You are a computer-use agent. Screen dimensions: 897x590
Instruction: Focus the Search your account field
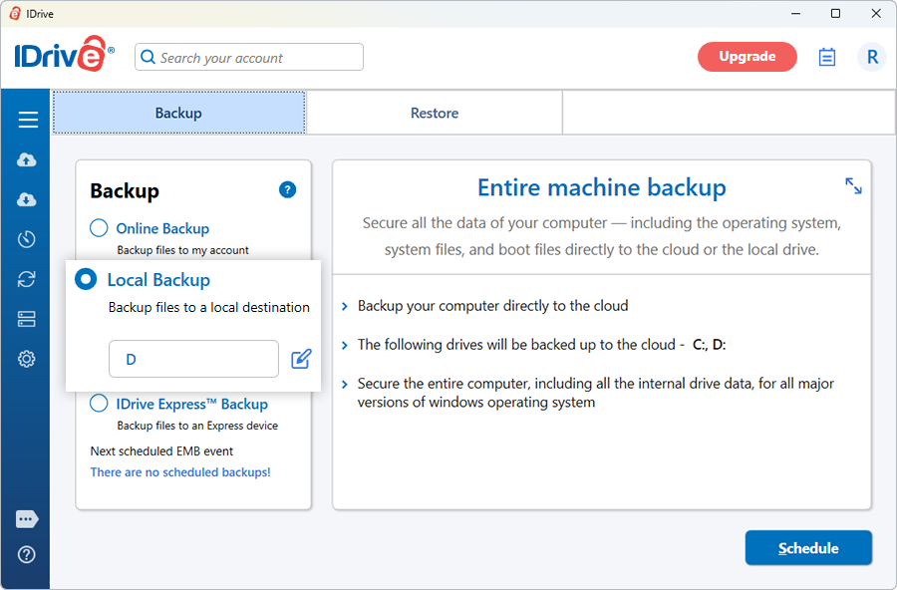[x=249, y=57]
